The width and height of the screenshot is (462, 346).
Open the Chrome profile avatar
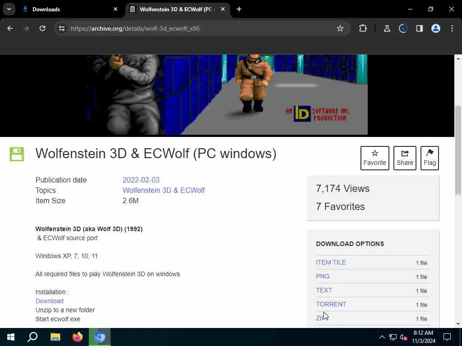point(435,28)
